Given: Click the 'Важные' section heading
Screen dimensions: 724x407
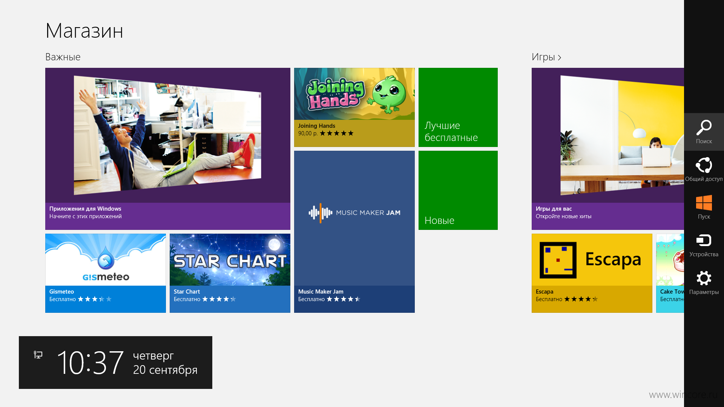Looking at the screenshot, I should (63, 57).
